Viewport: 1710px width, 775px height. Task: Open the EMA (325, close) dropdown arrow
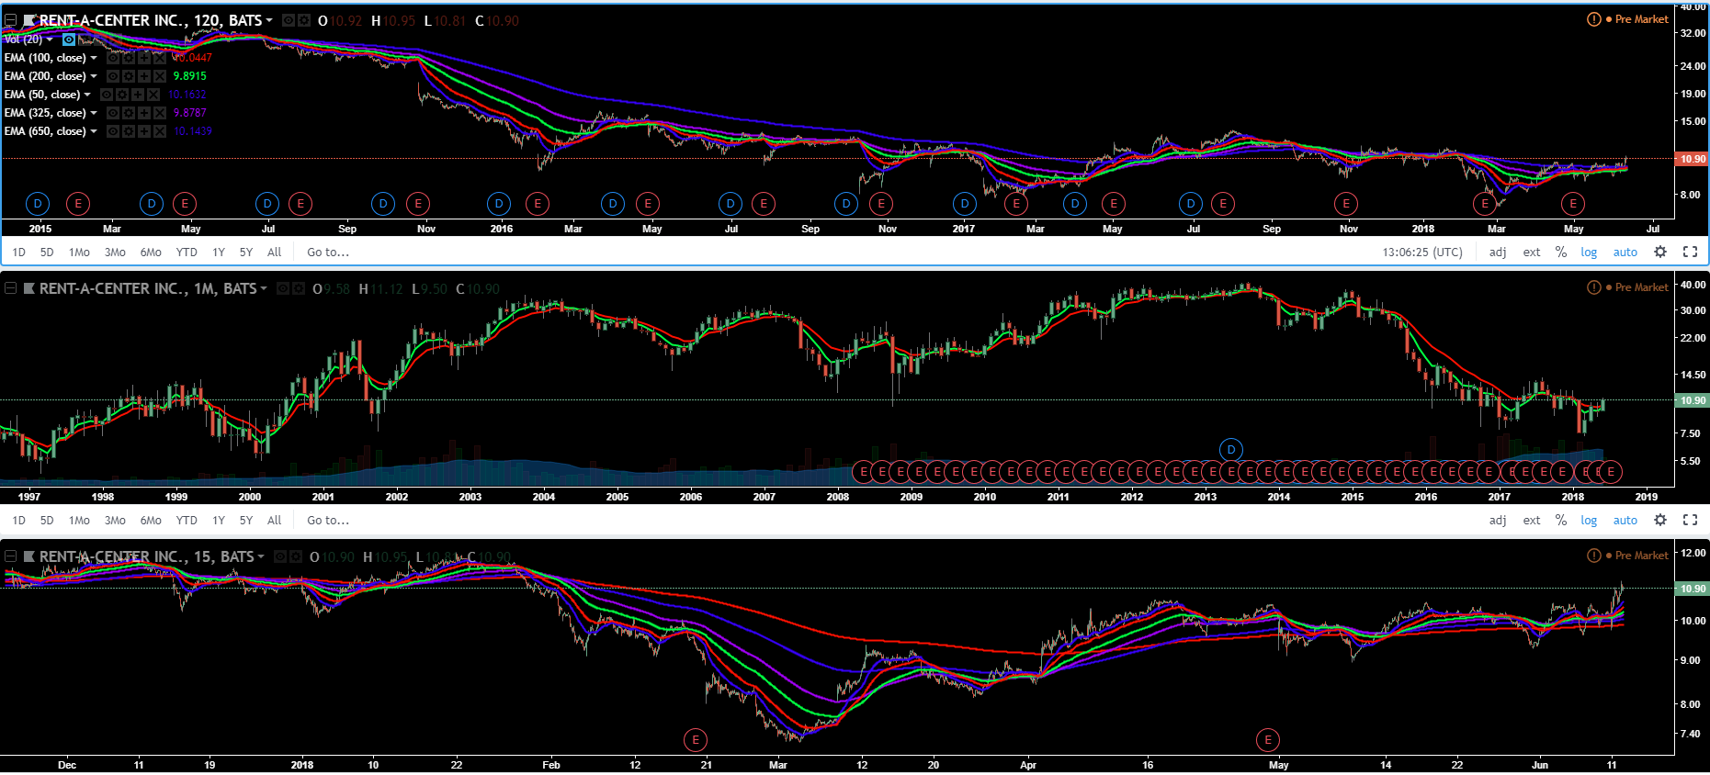pos(94,113)
